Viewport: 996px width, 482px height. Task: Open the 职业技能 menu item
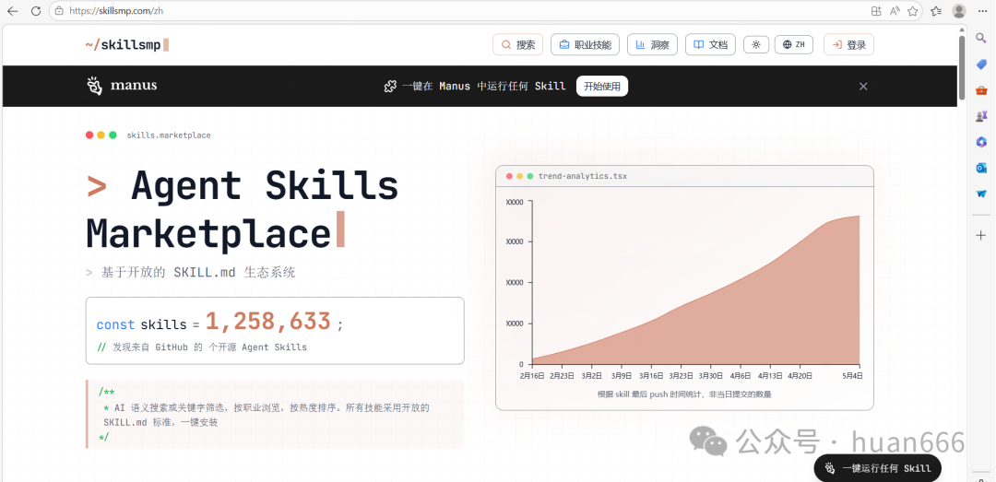point(585,44)
